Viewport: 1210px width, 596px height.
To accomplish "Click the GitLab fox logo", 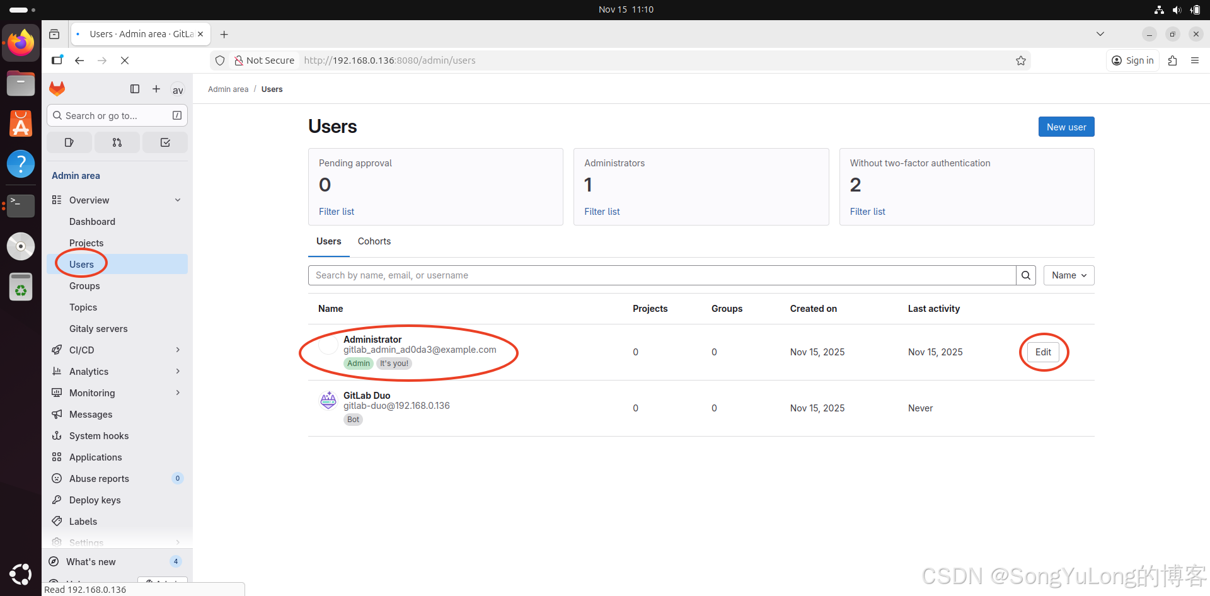I will pos(57,89).
